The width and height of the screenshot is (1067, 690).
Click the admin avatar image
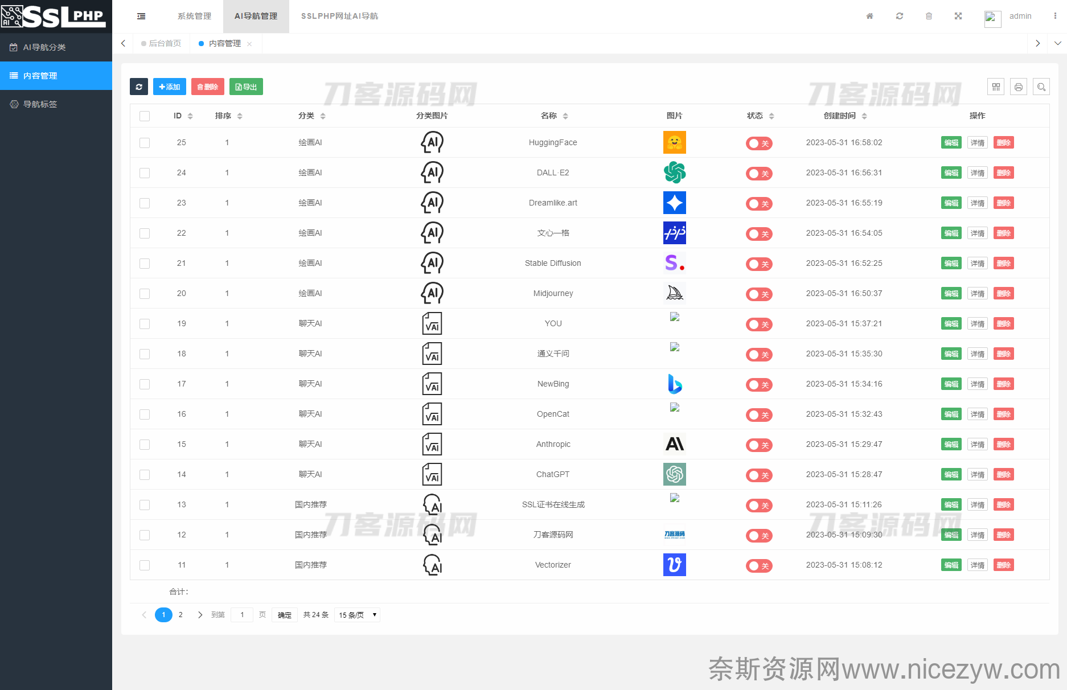click(x=992, y=18)
